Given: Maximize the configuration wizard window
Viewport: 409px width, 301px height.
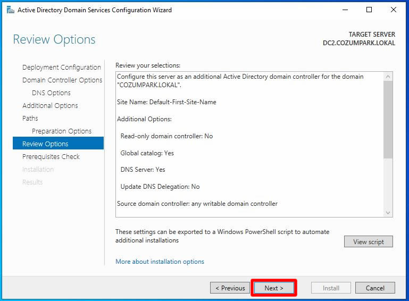Looking at the screenshot, I should pos(369,10).
